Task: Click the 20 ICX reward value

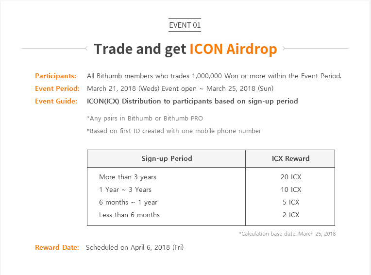Action: click(x=291, y=177)
